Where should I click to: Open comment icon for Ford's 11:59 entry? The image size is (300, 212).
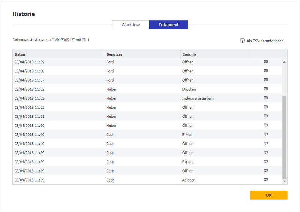265,62
